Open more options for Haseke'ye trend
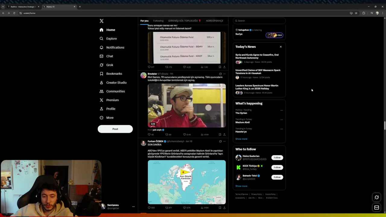The width and height of the screenshot is (386, 217). pyautogui.click(x=282, y=129)
